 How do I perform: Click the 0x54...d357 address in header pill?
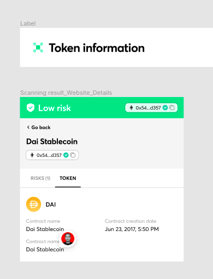coord(148,108)
